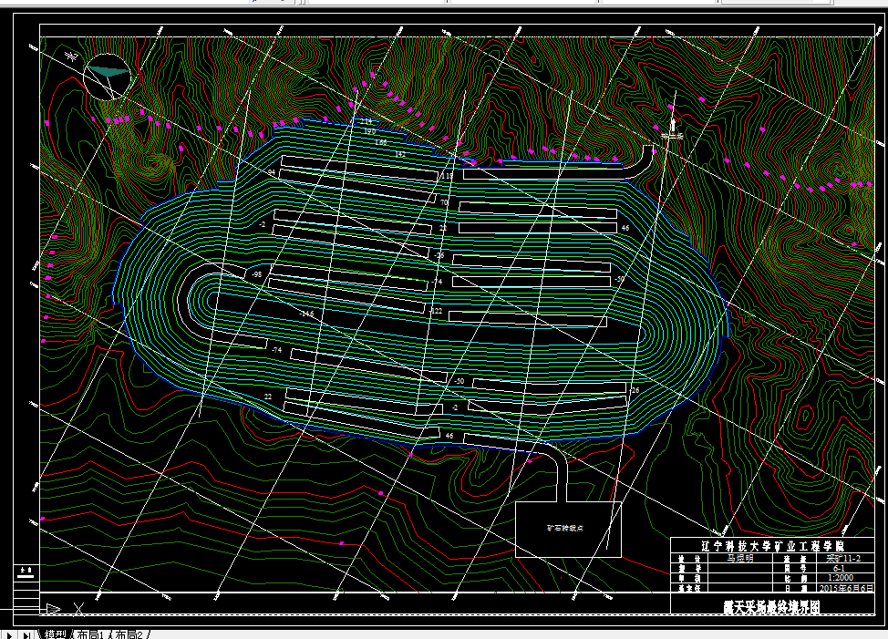
Task: Select the bench elevation label -98
Action: pos(256,274)
